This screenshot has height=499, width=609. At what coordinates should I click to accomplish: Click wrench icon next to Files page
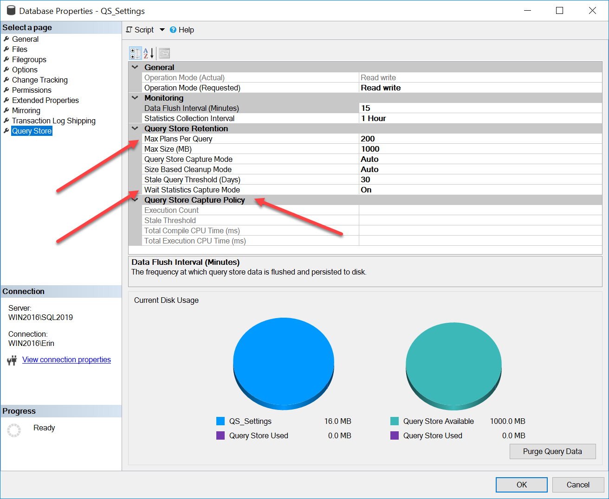[x=6, y=49]
